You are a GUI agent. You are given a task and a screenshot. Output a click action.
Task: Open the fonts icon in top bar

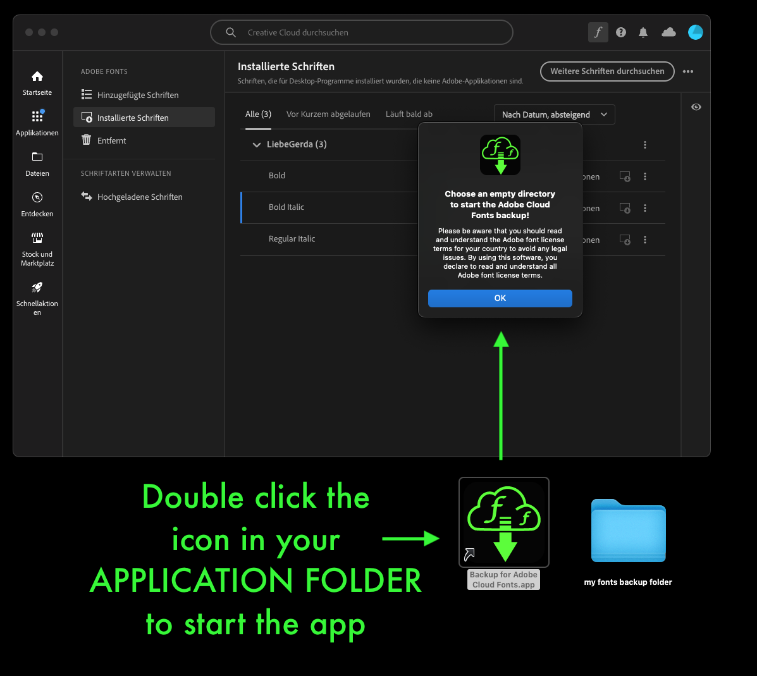[x=598, y=32]
